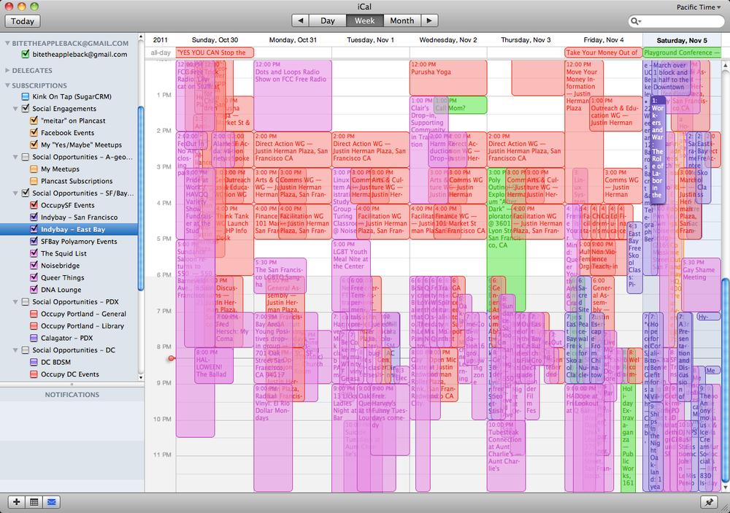Collapse the SUBSCRIPTIONS section
730x513 pixels.
click(x=7, y=85)
